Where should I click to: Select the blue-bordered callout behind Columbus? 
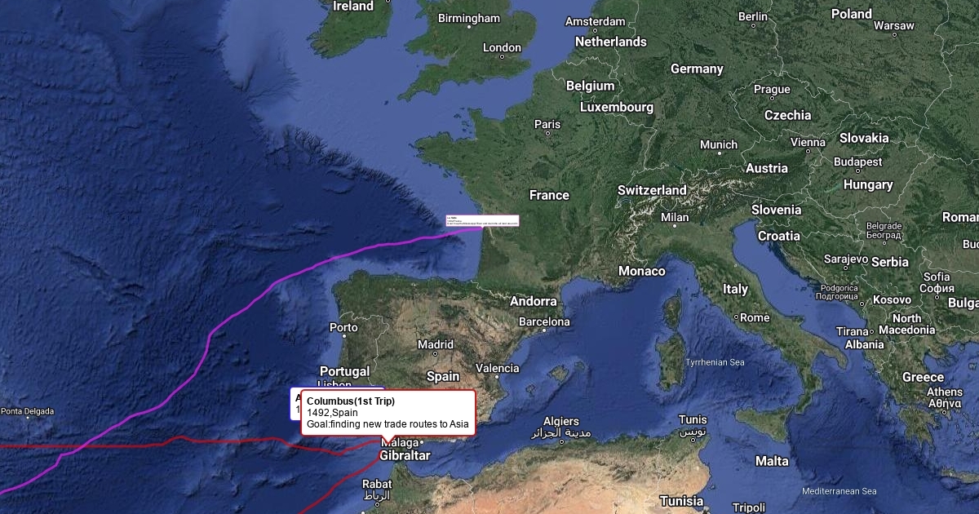295,403
